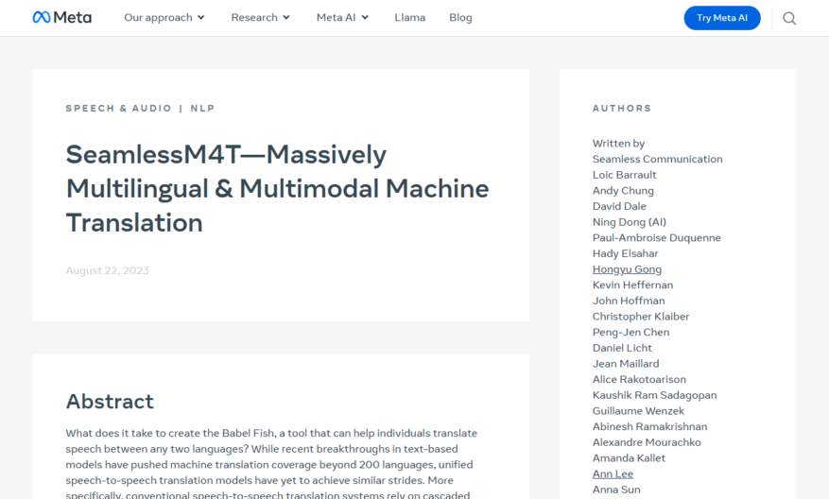This screenshot has width=829, height=499.
Task: Click author name Kevin Heffernan
Action: pos(632,284)
